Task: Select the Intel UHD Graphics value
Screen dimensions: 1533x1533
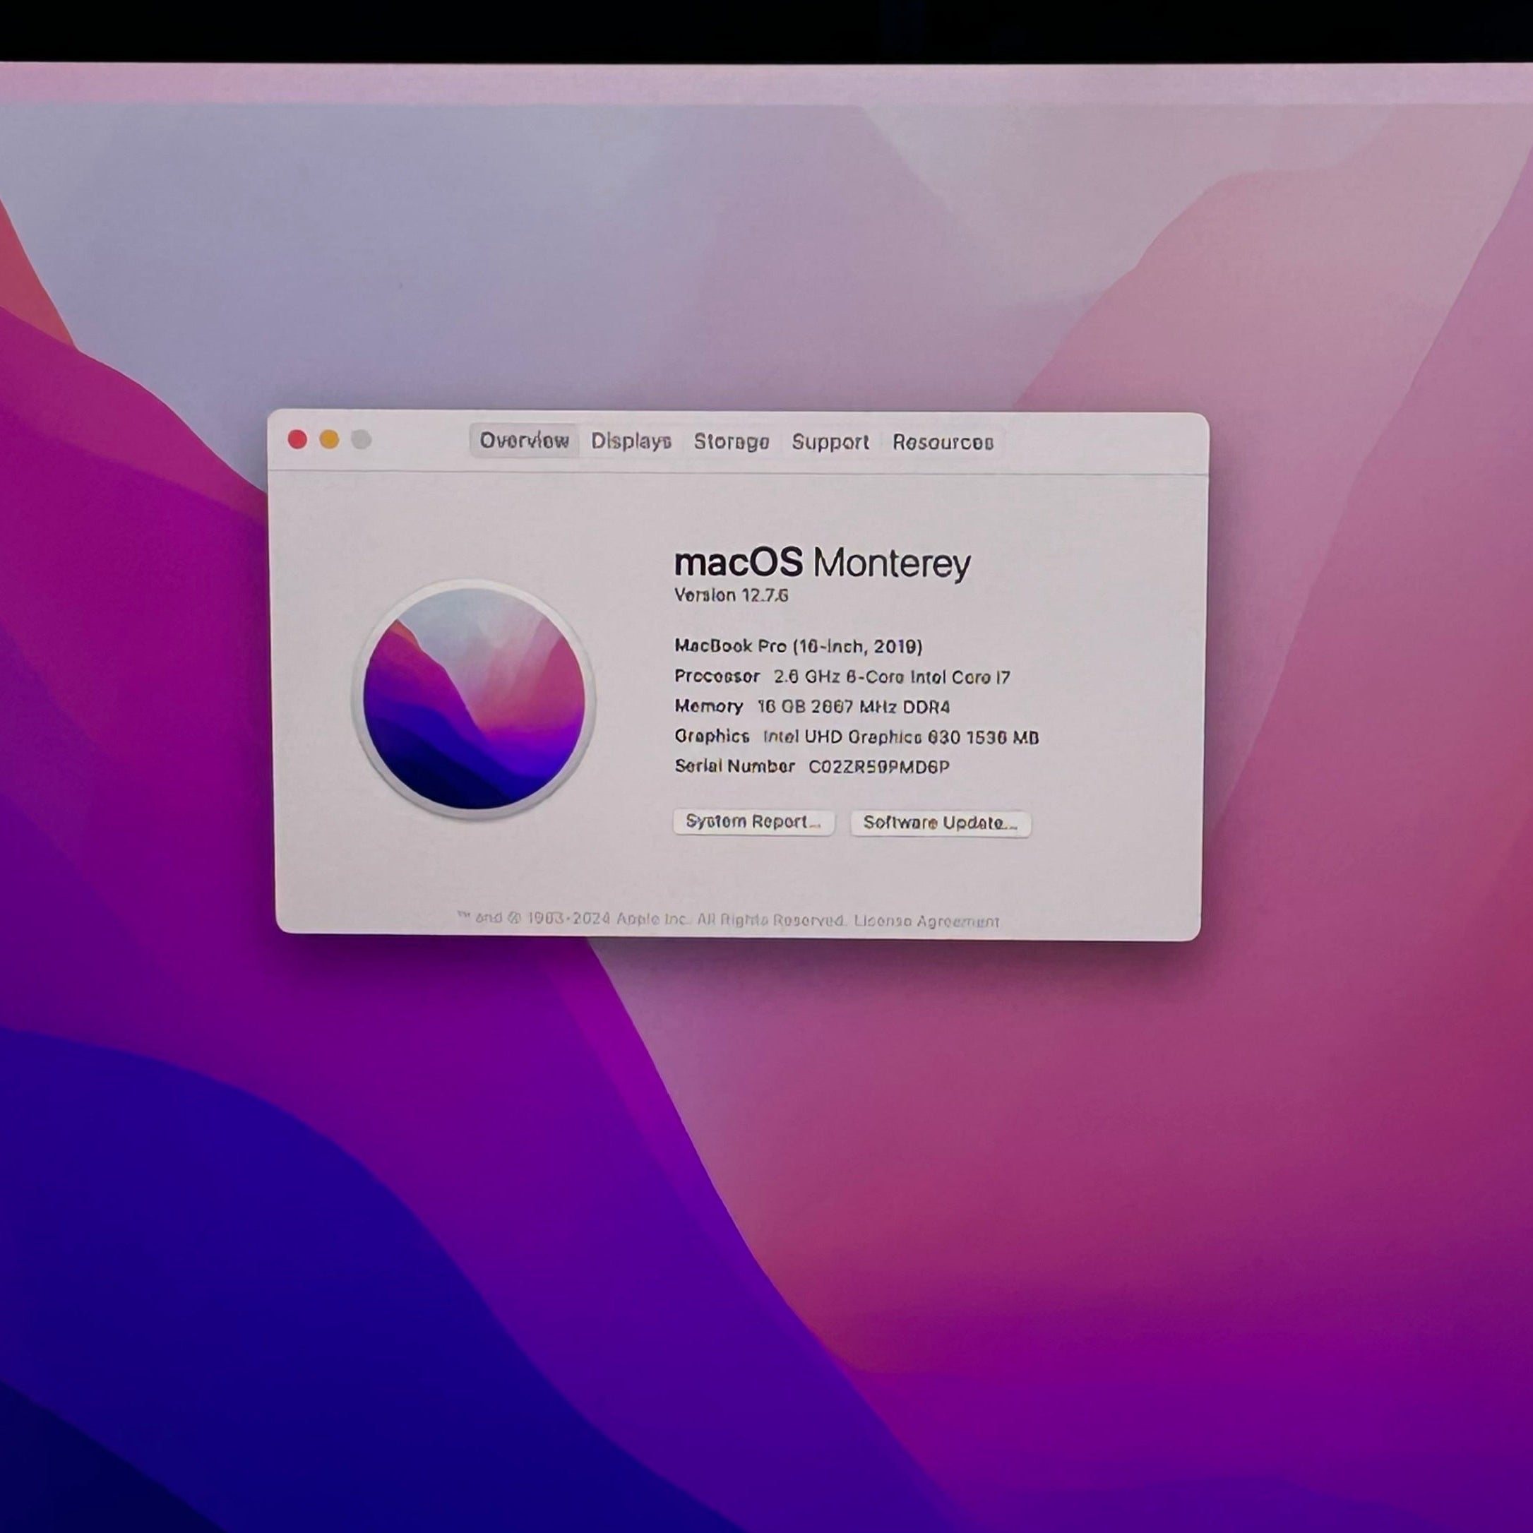Action: (x=900, y=737)
